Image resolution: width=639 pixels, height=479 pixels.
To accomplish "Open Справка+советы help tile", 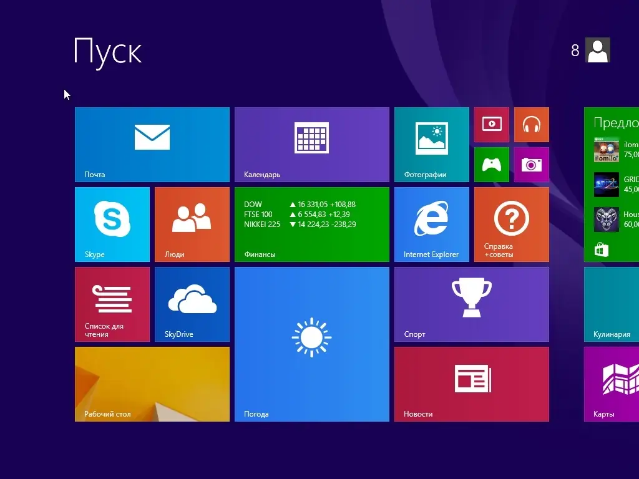I will click(512, 225).
